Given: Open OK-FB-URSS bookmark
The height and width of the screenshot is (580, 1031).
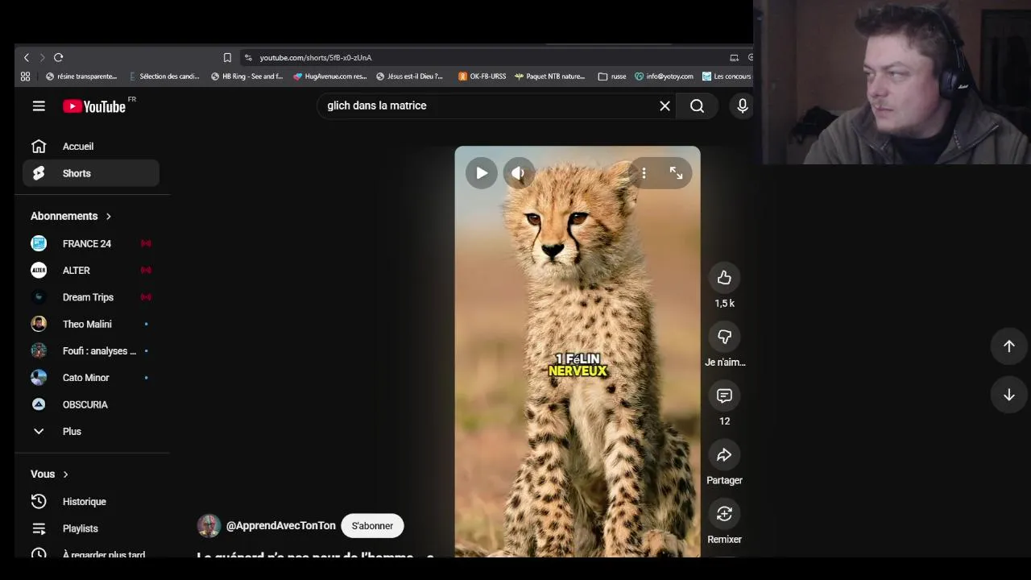Looking at the screenshot, I should [x=482, y=77].
